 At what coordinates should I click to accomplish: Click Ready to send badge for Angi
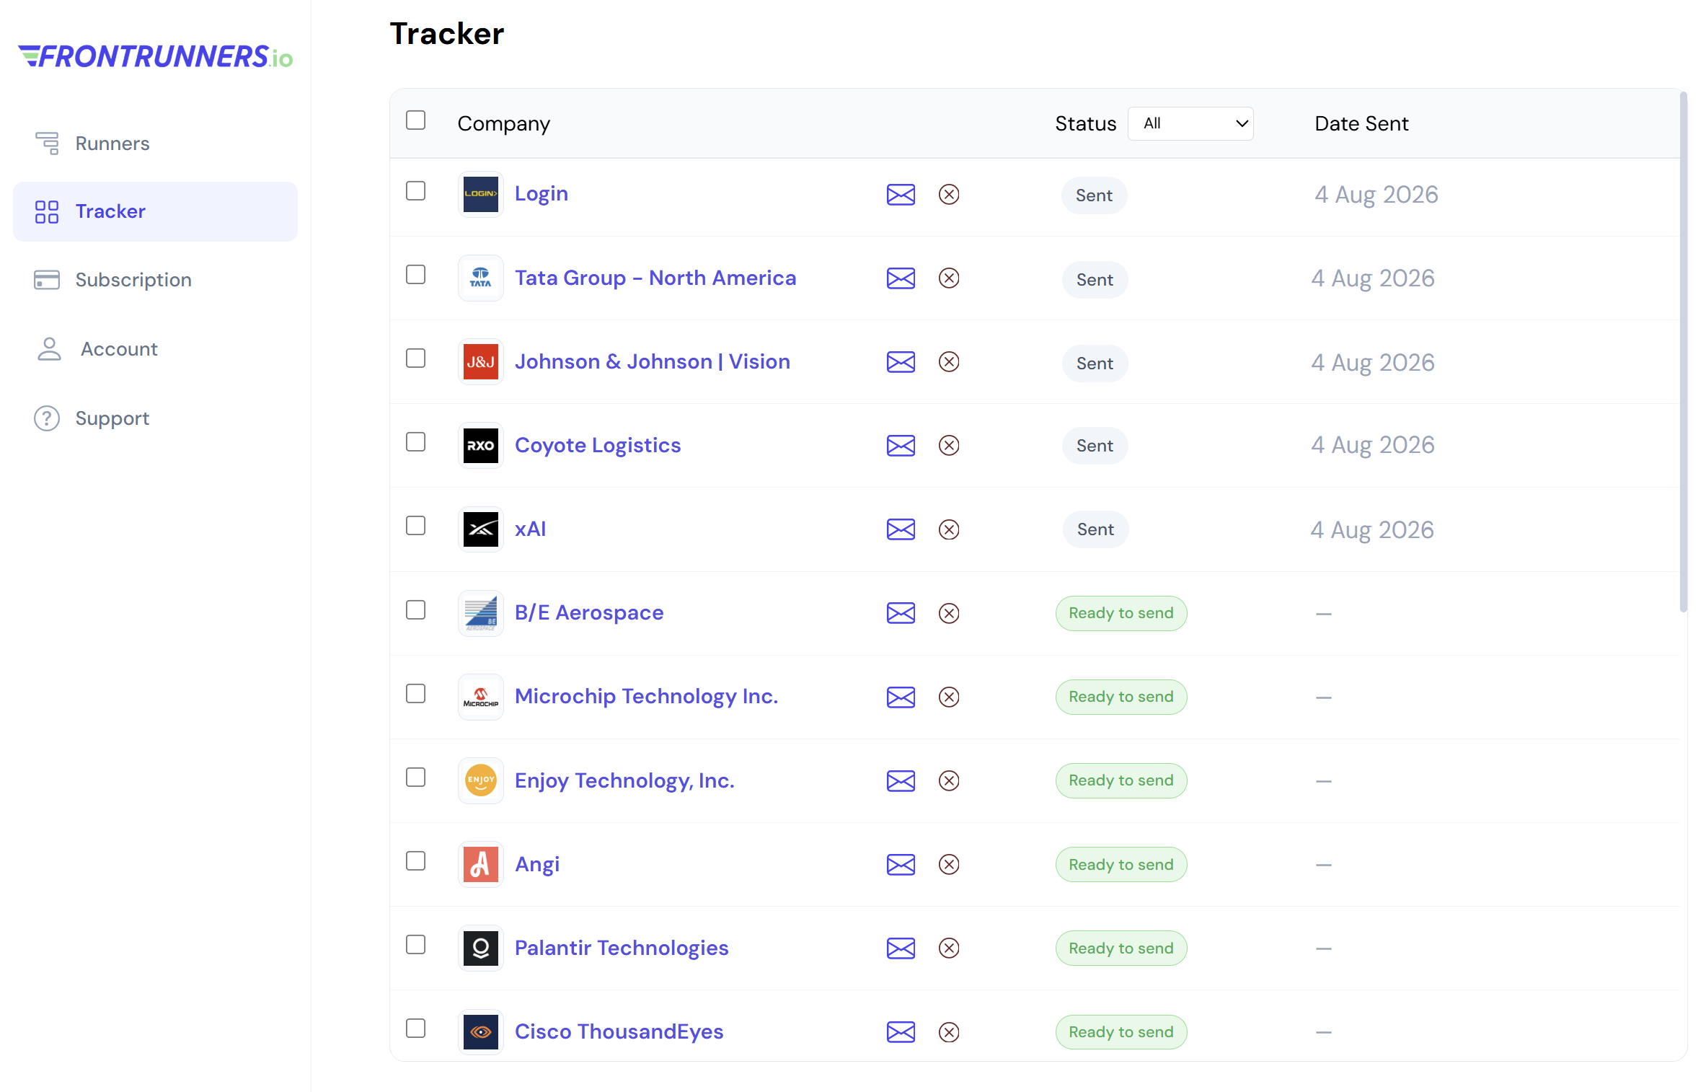pos(1121,865)
